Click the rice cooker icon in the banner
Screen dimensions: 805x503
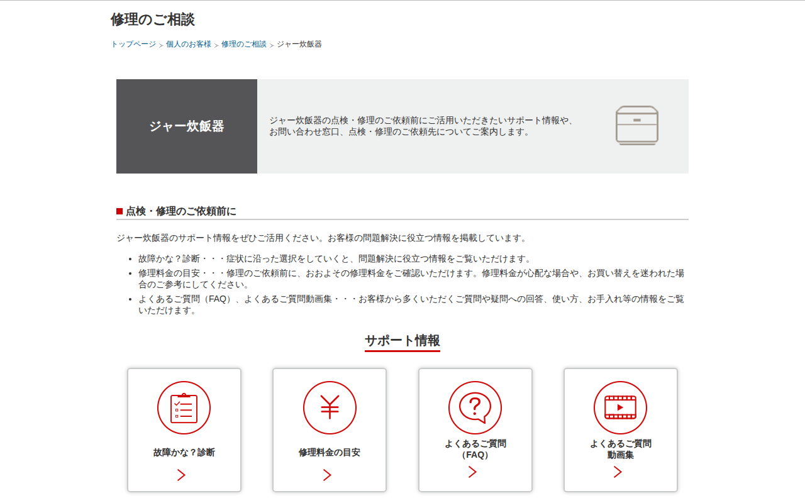click(x=636, y=126)
